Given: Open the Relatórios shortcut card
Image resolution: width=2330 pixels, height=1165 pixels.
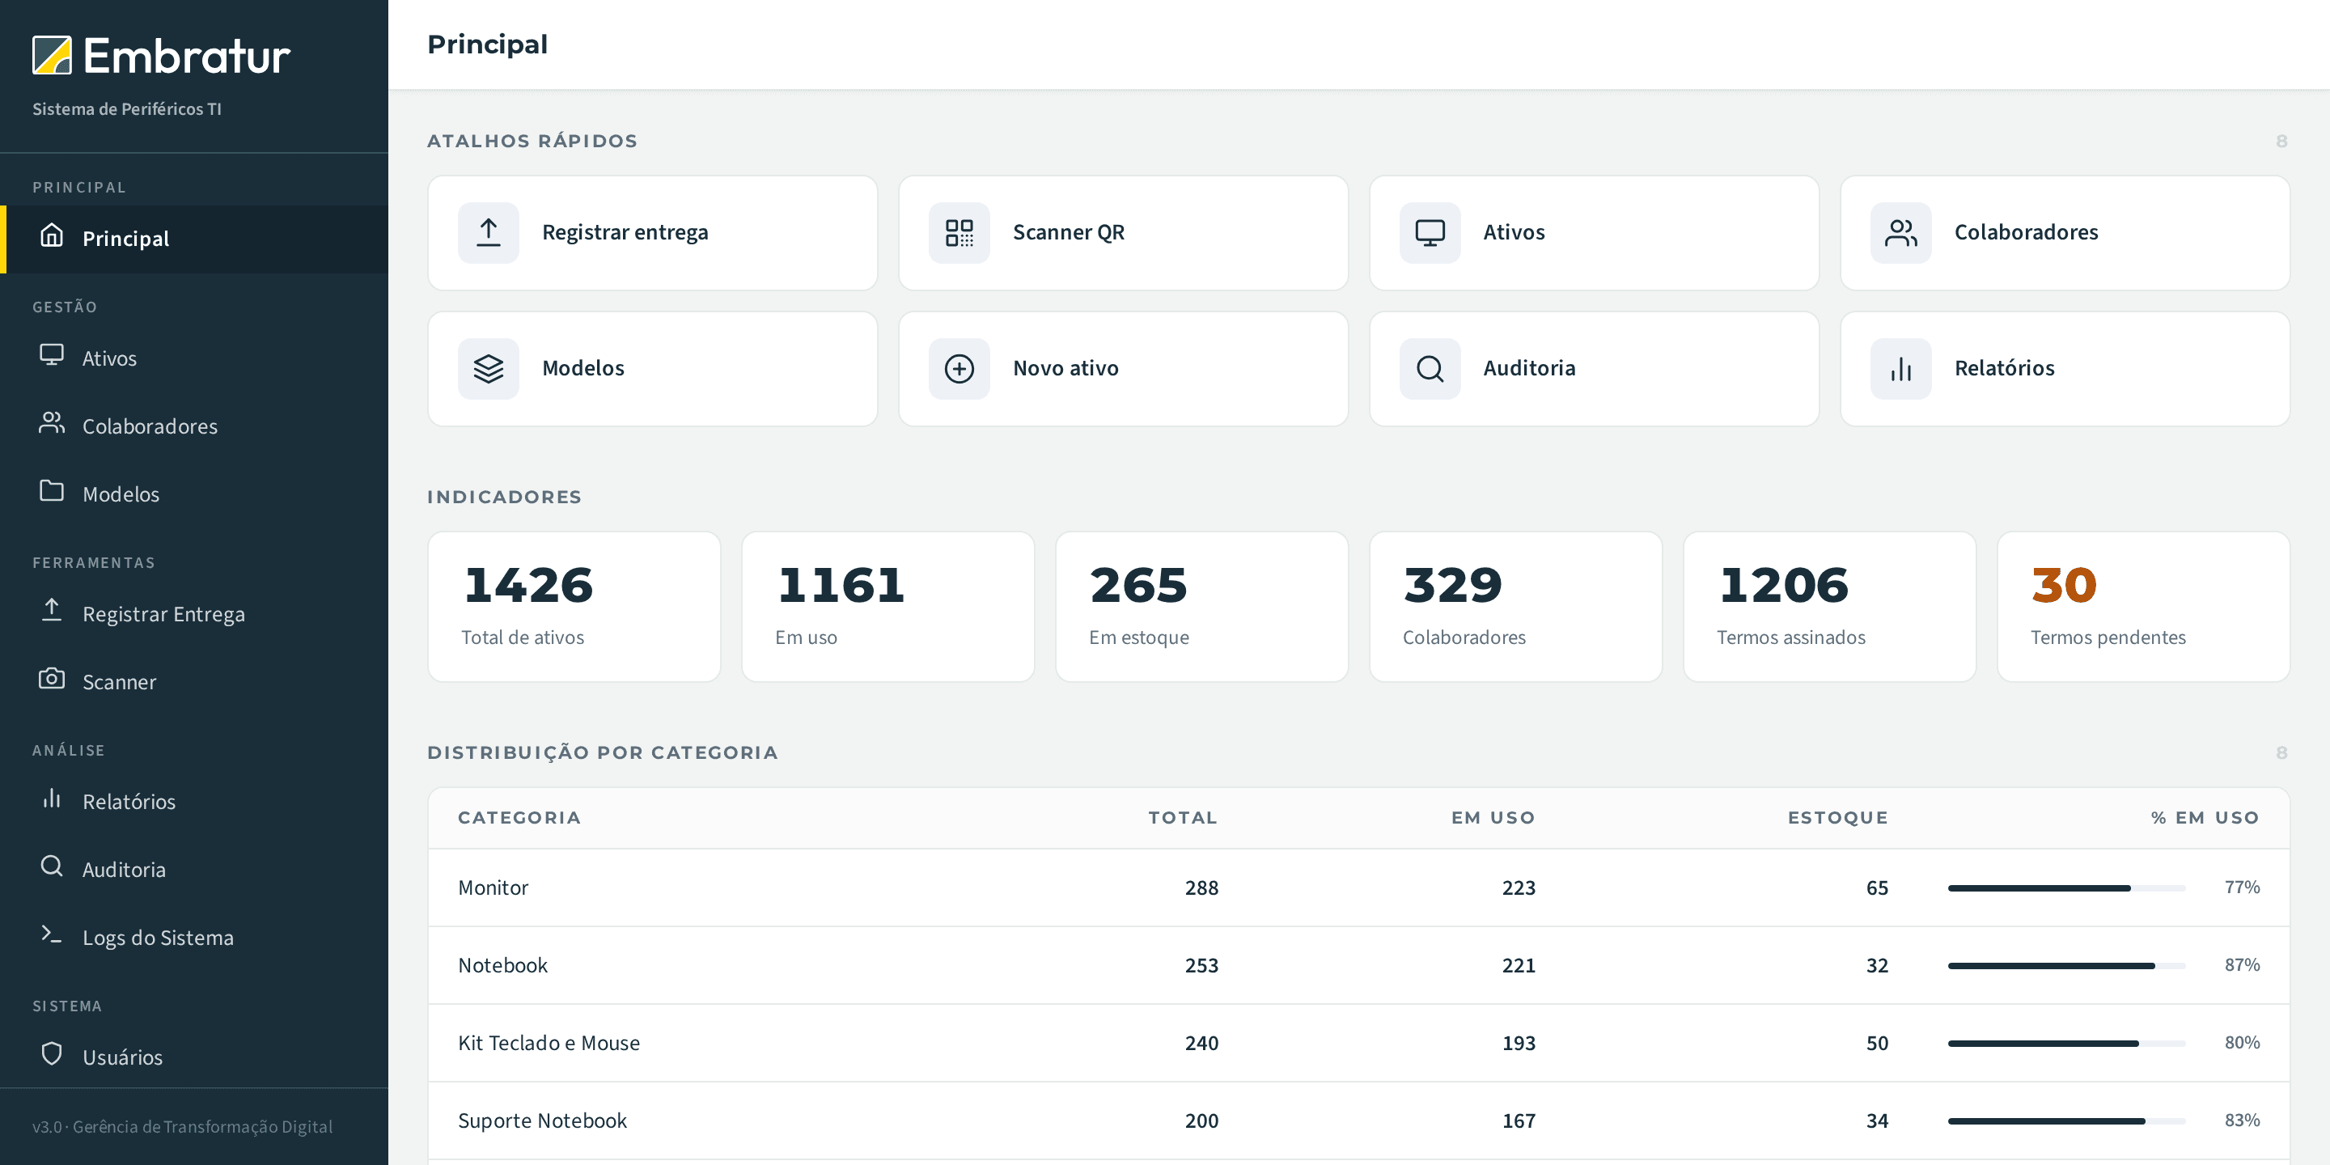Looking at the screenshot, I should point(2065,368).
